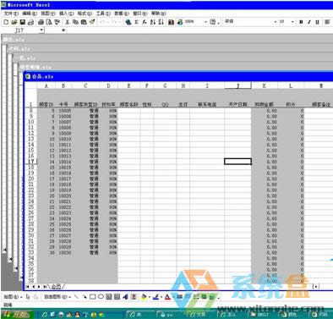The height and width of the screenshot is (319, 333).
Task: Click the Print icon in the toolbar
Action: tap(41, 22)
